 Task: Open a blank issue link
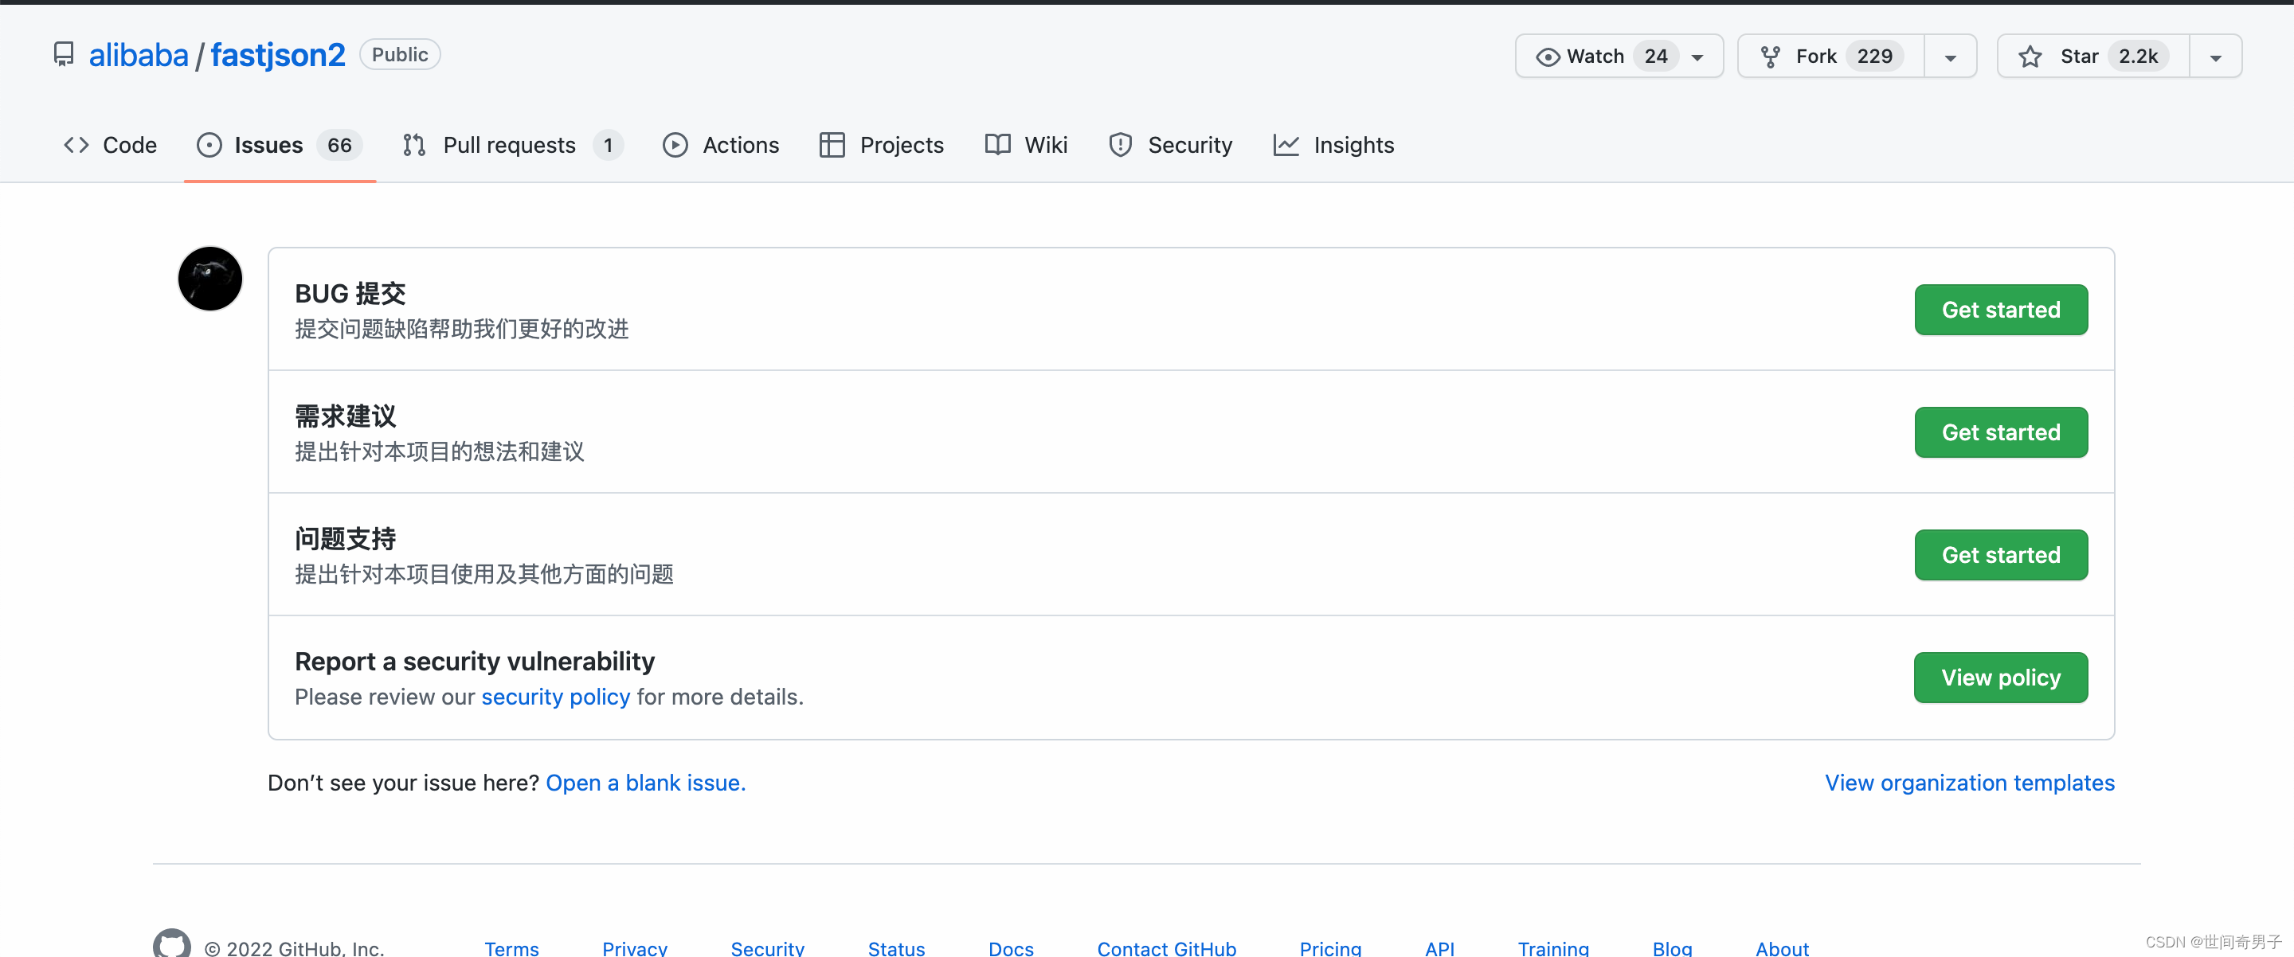point(644,783)
